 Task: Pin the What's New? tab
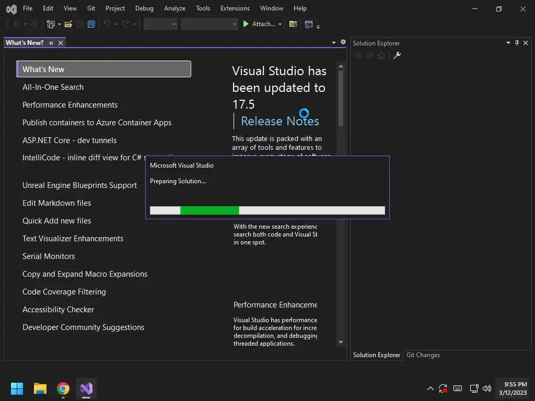pos(51,43)
